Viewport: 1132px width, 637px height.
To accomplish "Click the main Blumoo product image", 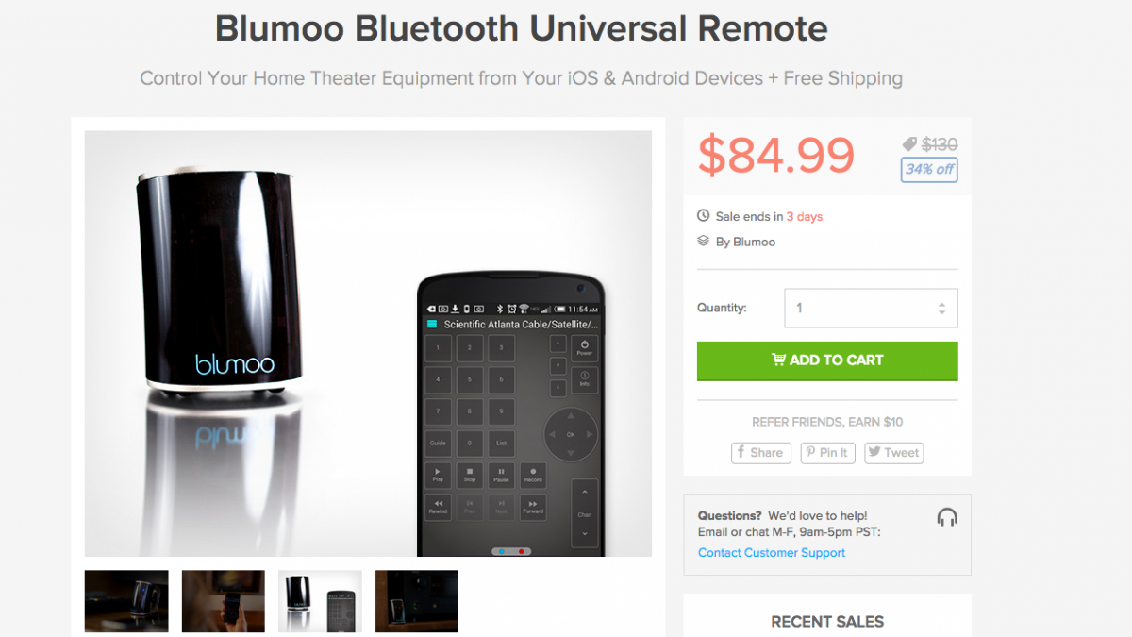I will click(x=368, y=344).
